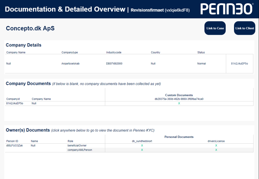259x179 pixels.
Task: Click companyAMLPerson's dk_sundhedskort green X
Action: (x=142, y=150)
